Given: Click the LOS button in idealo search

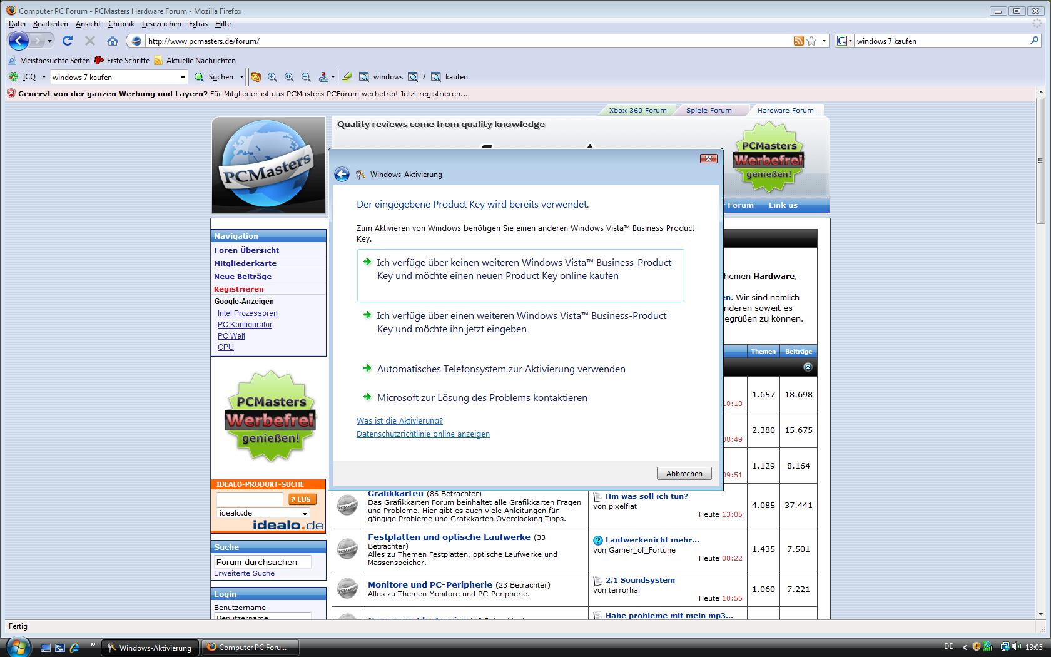Looking at the screenshot, I should (302, 499).
